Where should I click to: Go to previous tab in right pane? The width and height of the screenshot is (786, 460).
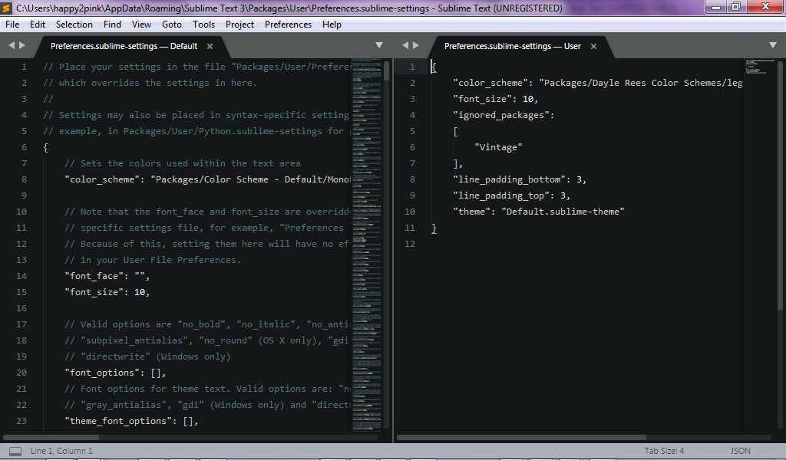pos(405,45)
